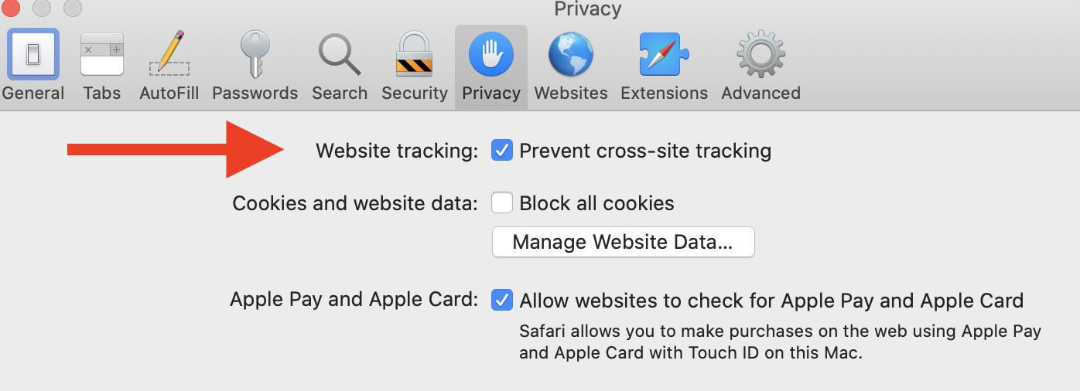The width and height of the screenshot is (1080, 391).
Task: Minimize the preferences window
Action: coord(42,8)
